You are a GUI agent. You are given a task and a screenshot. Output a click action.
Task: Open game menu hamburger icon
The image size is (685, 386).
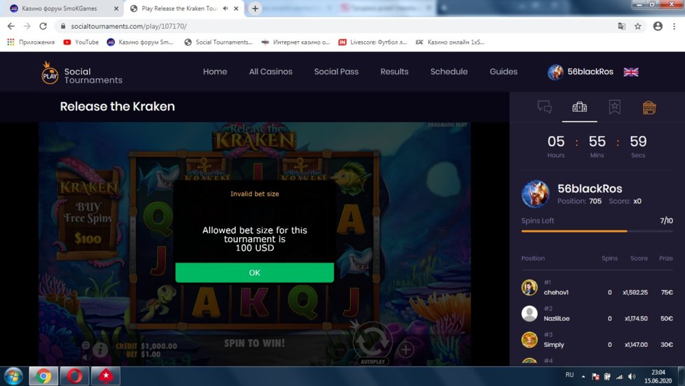86,346
